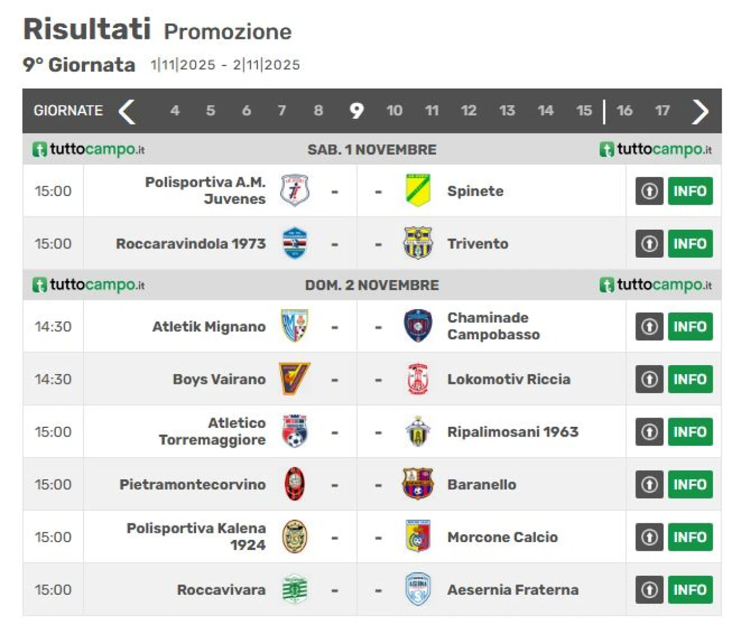
Task: Go to previous giornate with left chevron
Action: [x=127, y=111]
